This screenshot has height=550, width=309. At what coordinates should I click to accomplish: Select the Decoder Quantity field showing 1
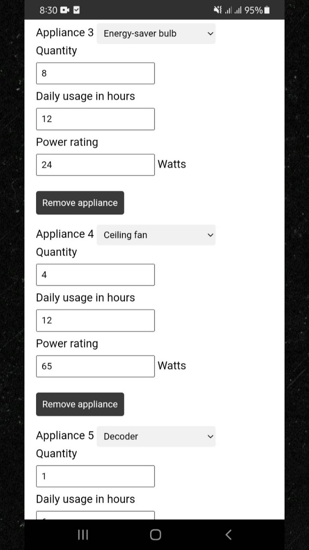(95, 476)
